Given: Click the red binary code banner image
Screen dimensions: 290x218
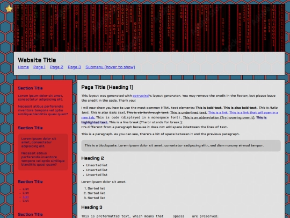Looking at the screenshot, I should pyautogui.click(x=149, y=28).
